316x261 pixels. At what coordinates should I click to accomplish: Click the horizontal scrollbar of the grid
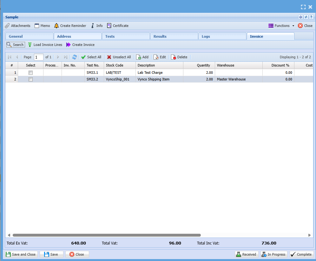[x=106, y=235]
